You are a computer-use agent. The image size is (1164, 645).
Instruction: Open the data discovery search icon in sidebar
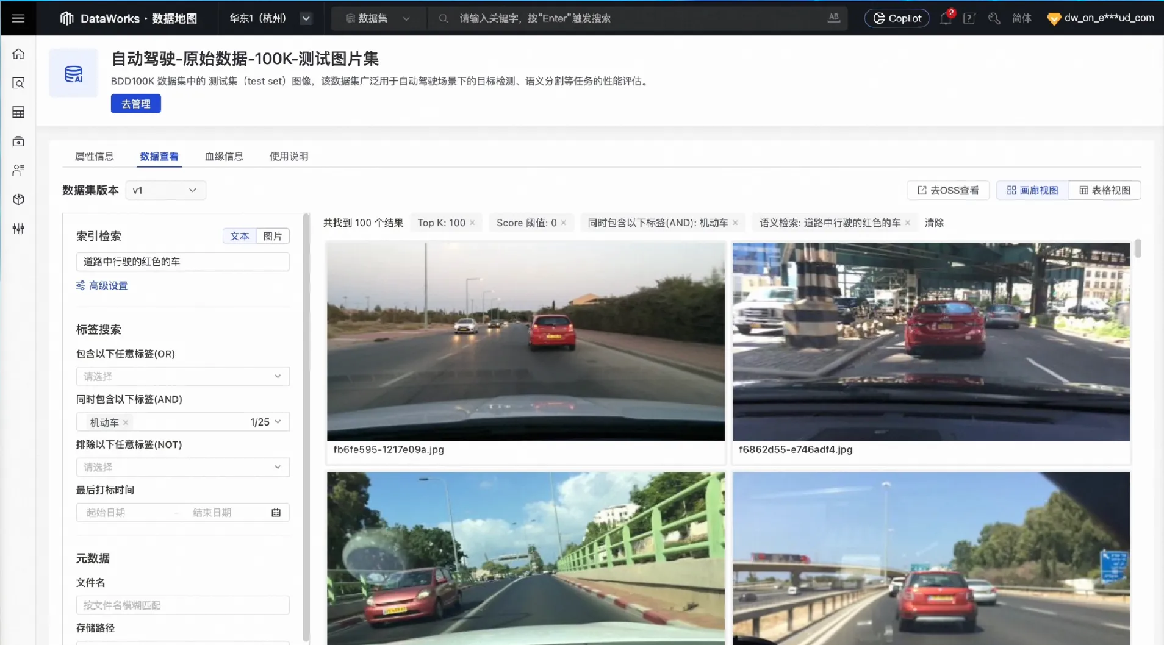(x=18, y=83)
